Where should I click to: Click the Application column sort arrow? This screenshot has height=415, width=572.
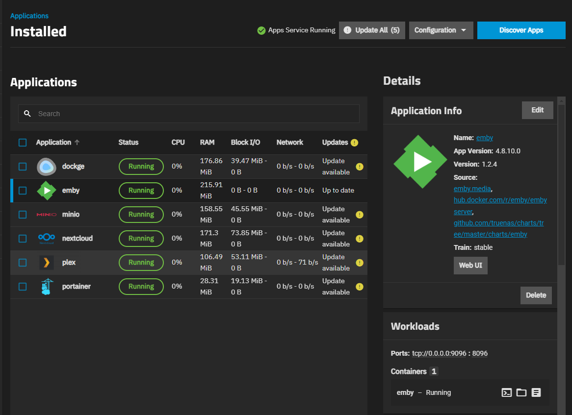coord(77,143)
